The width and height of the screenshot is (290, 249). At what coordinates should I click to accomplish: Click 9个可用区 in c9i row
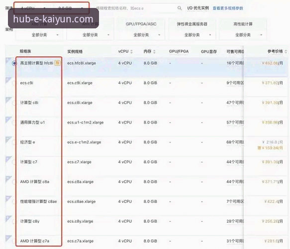(235, 83)
